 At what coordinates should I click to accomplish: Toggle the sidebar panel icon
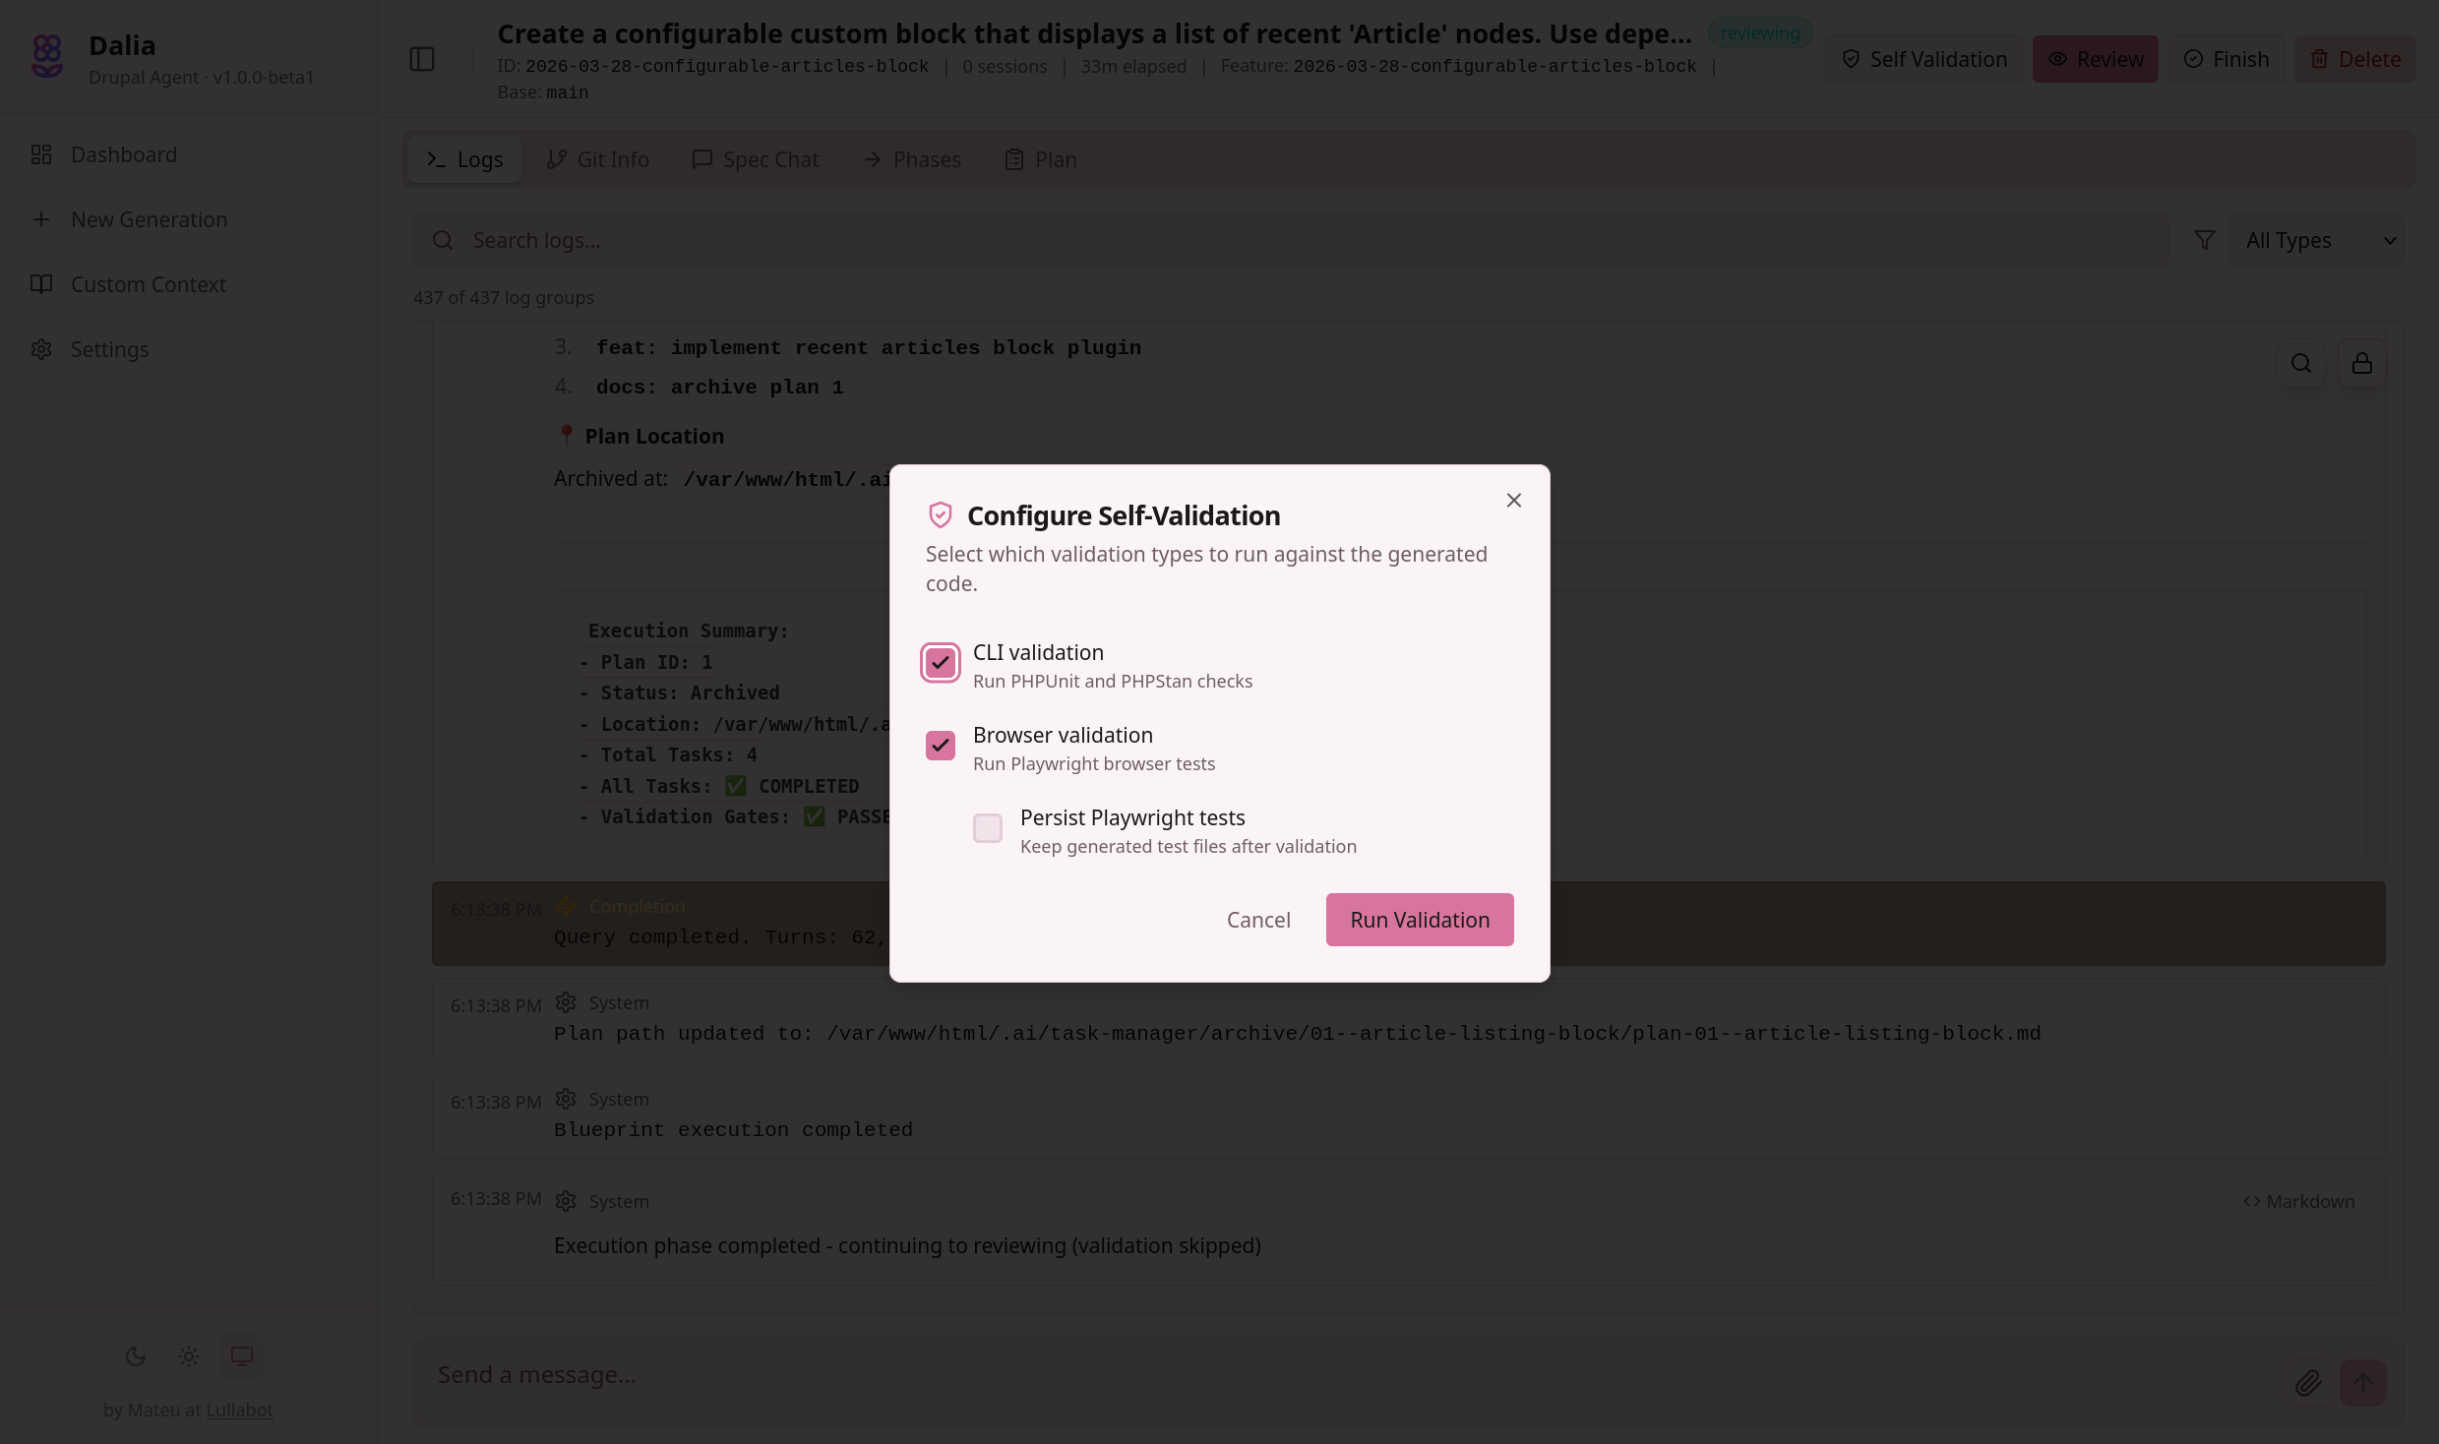tap(422, 59)
